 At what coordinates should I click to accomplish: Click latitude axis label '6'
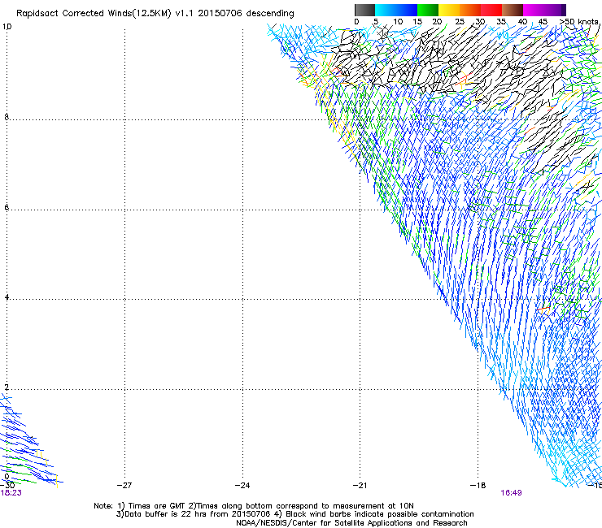pos(7,207)
